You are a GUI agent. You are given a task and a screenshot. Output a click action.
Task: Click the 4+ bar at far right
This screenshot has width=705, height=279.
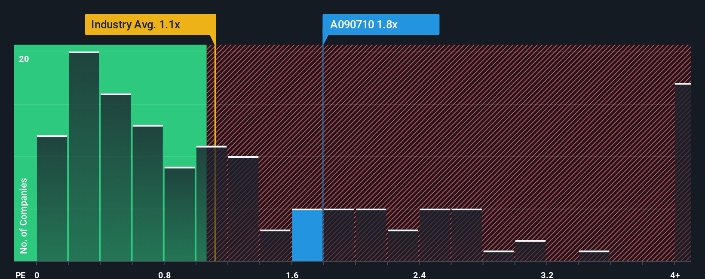[683, 172]
